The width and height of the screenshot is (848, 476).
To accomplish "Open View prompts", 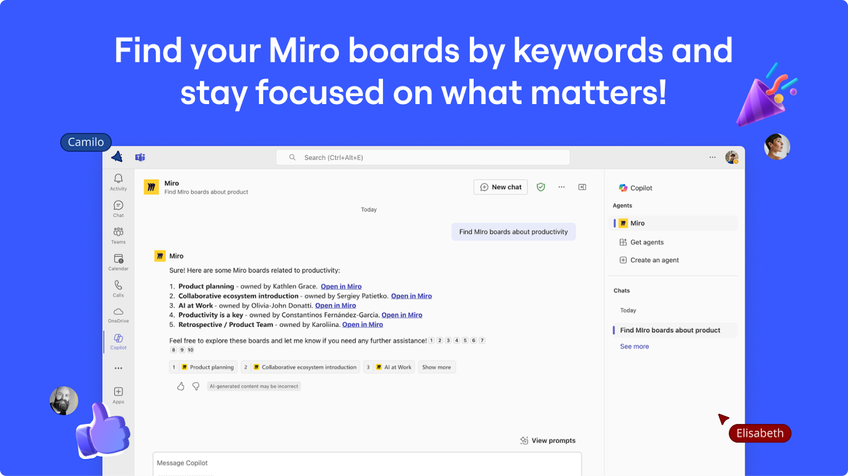I will pos(548,441).
